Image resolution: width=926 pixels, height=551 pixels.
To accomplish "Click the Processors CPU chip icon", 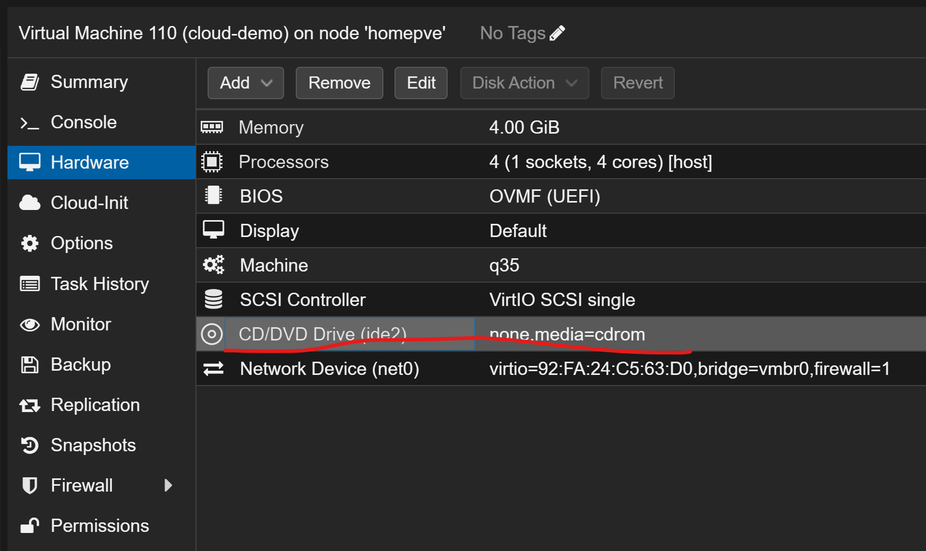I will (x=212, y=162).
